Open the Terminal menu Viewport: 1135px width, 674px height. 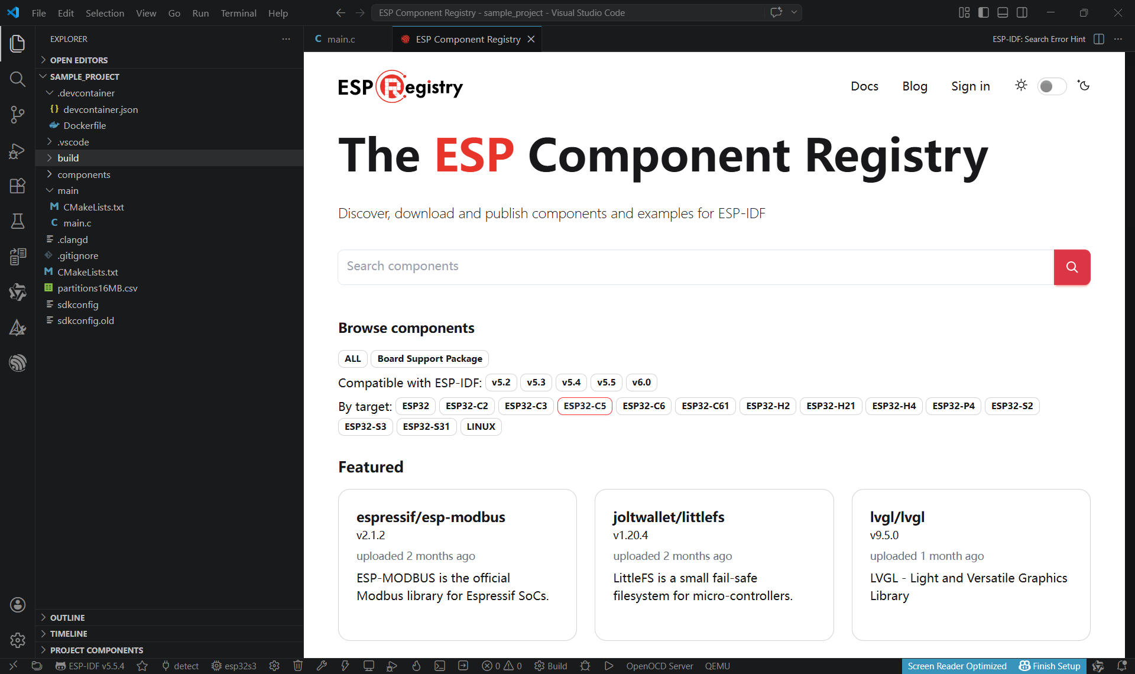point(238,13)
